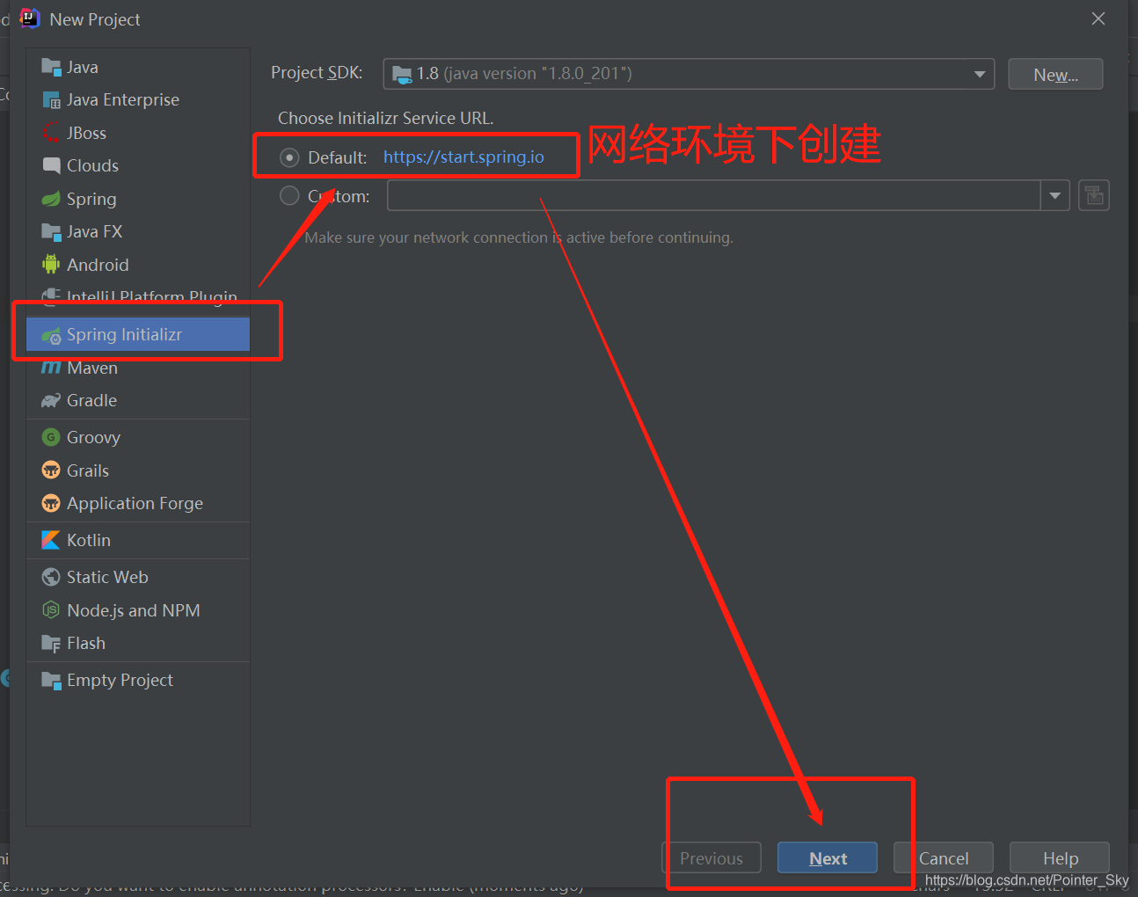Expand the Custom URL history dropdown arrow
The image size is (1138, 897).
coord(1054,195)
